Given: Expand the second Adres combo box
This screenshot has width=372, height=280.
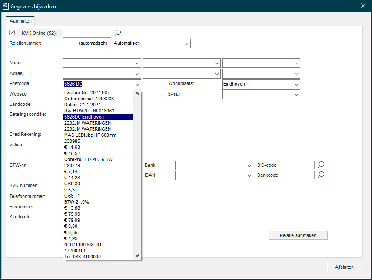Looking at the screenshot, I should pyautogui.click(x=216, y=74).
